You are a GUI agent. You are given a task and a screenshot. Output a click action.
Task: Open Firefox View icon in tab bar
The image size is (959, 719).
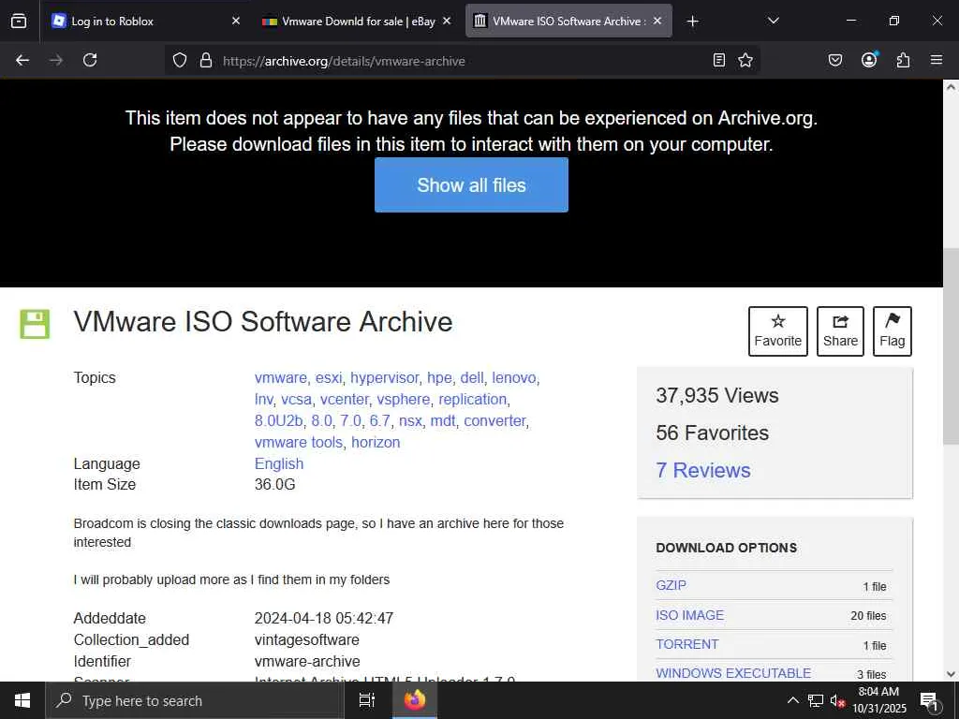[19, 21]
